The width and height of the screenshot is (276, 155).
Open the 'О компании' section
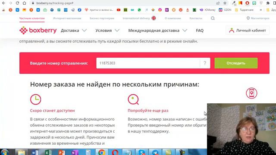tap(173, 18)
